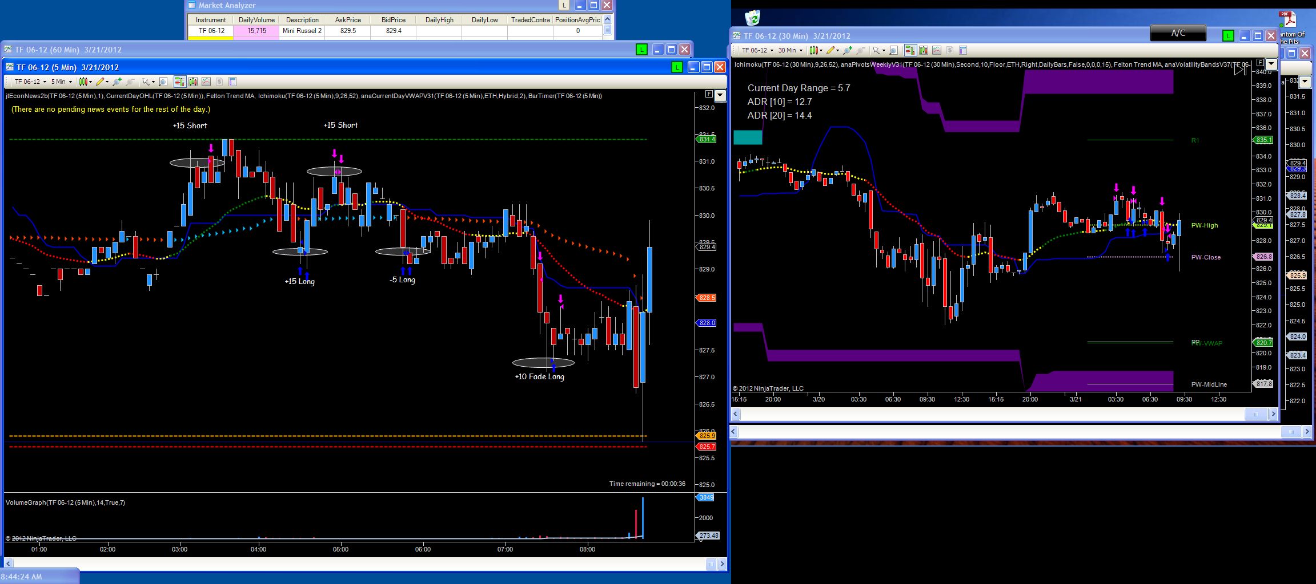Select the pencil draw tool in 30 Min chart

830,50
